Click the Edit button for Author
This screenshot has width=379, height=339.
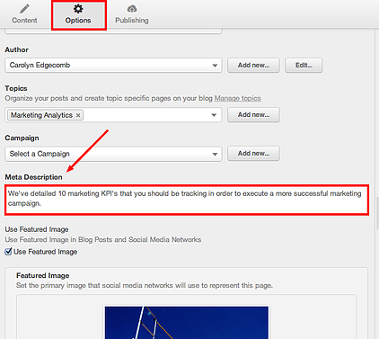click(304, 66)
